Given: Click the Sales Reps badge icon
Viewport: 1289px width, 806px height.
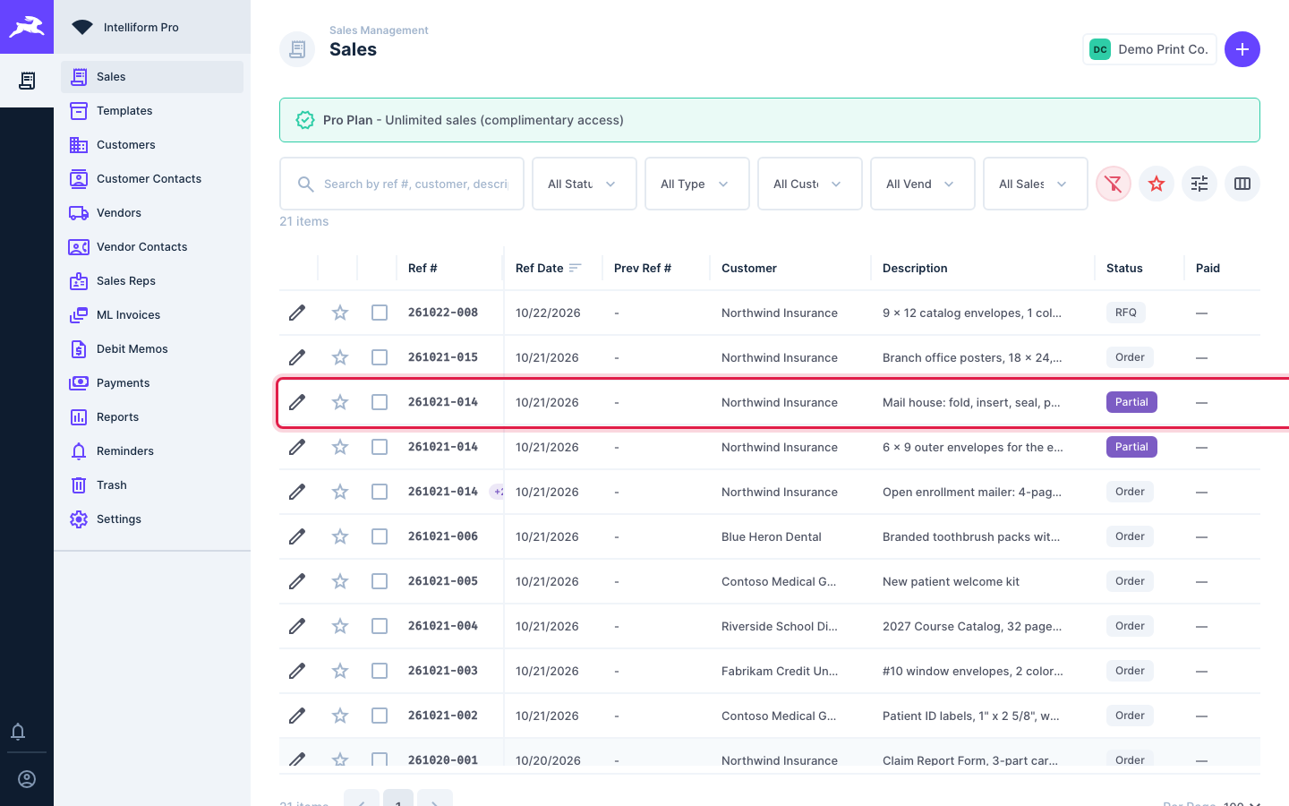Looking at the screenshot, I should point(79,281).
